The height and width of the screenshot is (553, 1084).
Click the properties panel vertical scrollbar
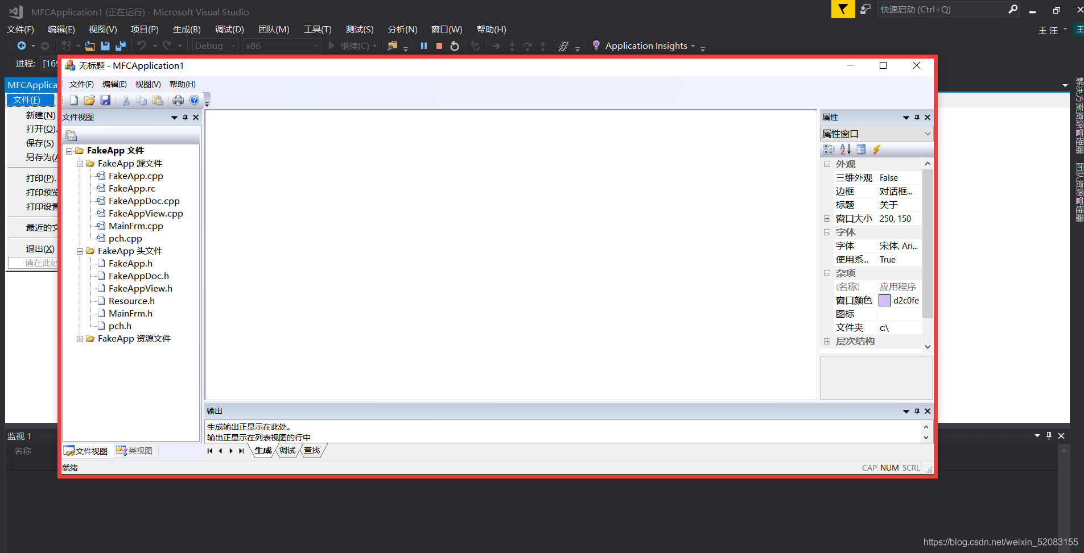[x=928, y=244]
